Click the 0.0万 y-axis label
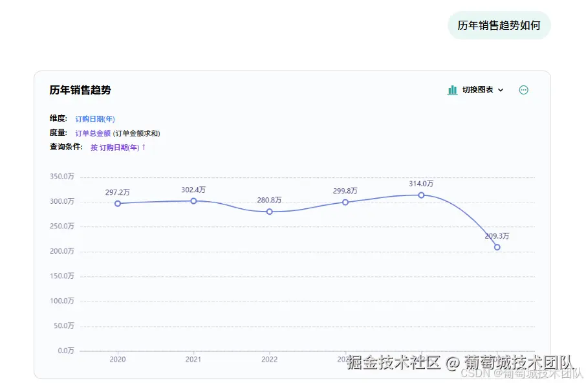Image resolution: width=586 pixels, height=383 pixels. coord(66,351)
